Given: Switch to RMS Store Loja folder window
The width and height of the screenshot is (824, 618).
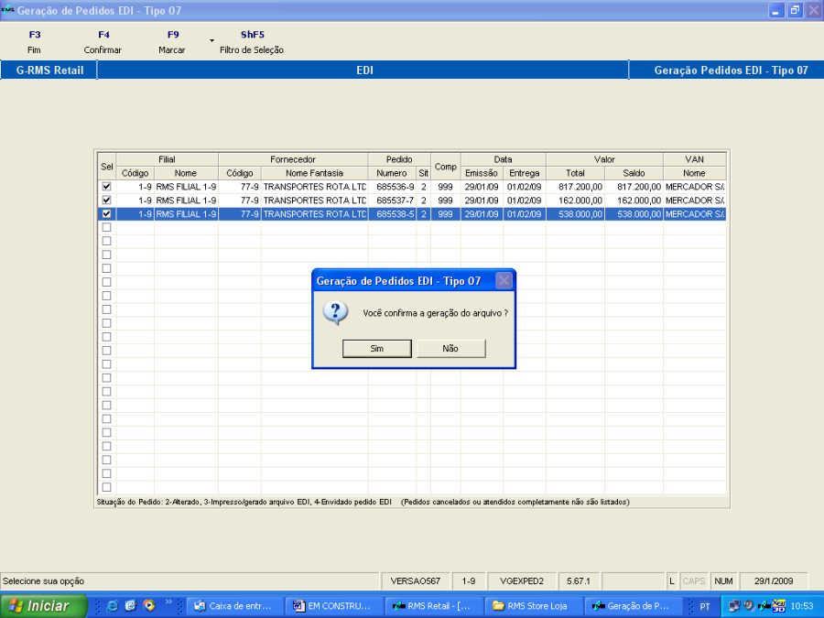Looking at the screenshot, I should pos(533,606).
